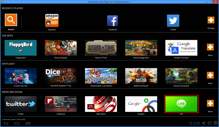219x127 pixels.
Task: Expand More in News and Social row
Action: pos(210,103)
